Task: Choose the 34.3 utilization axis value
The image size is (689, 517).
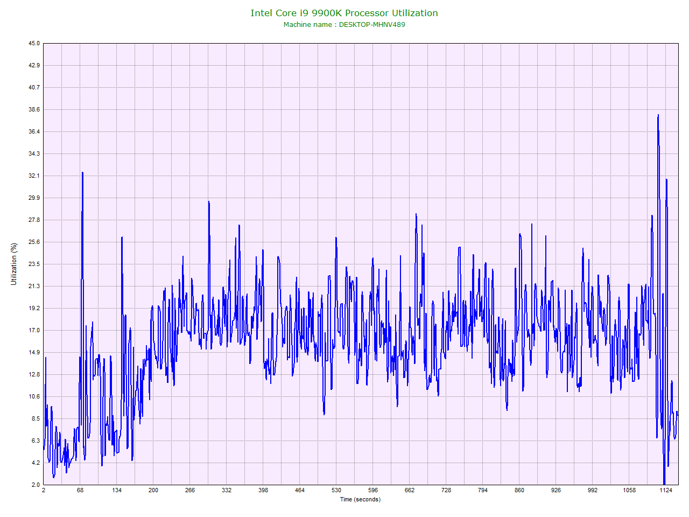Action: pyautogui.click(x=34, y=153)
